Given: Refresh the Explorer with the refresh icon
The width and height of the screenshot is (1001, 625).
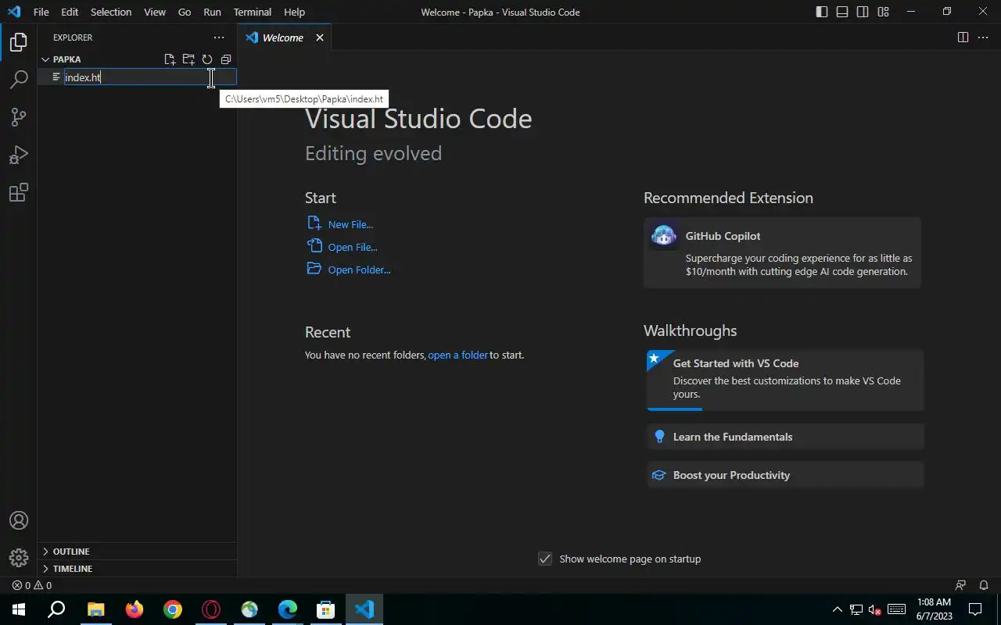Looking at the screenshot, I should point(207,59).
